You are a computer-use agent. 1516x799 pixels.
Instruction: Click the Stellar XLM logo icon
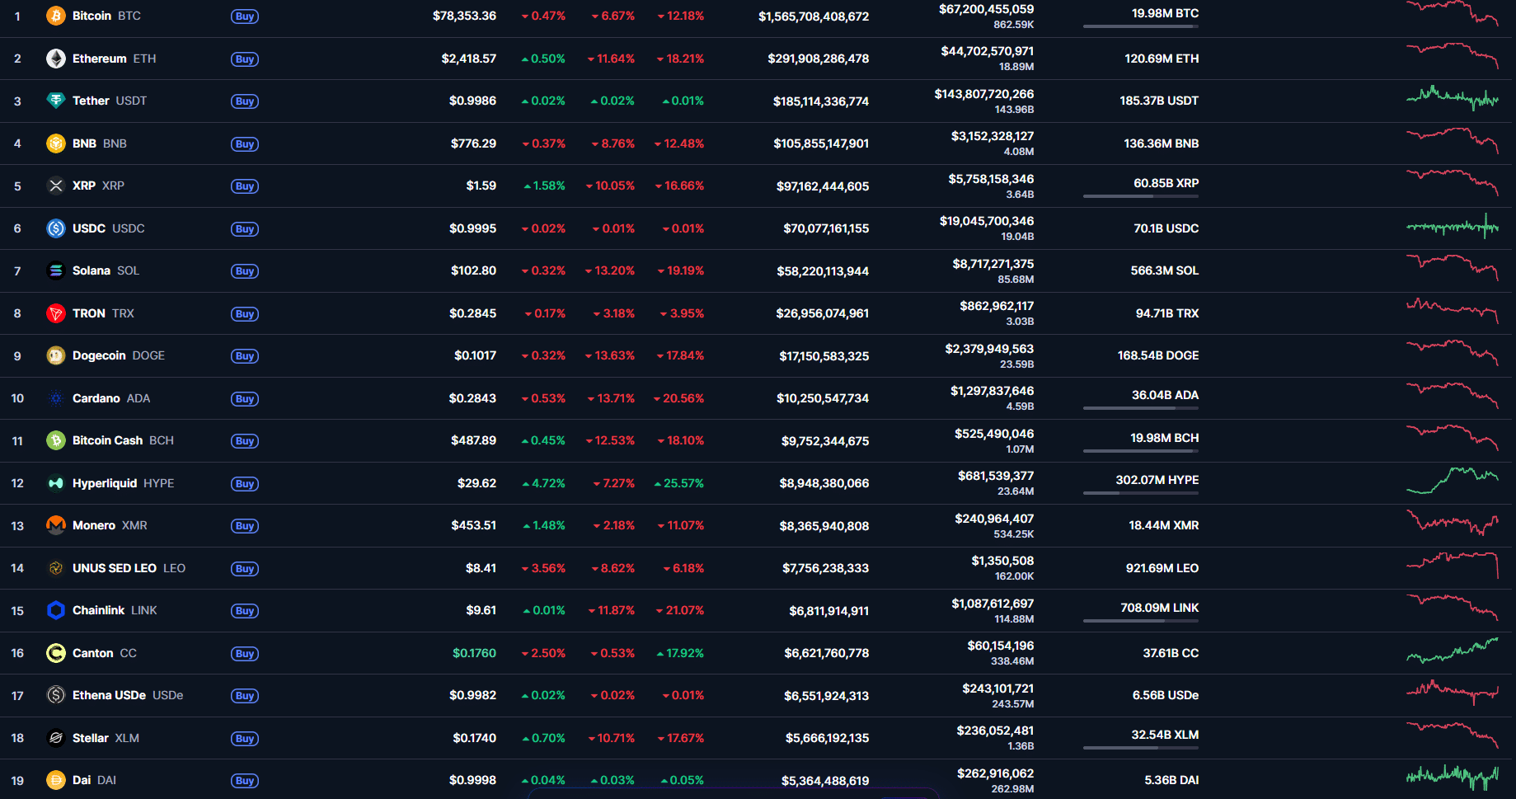click(55, 738)
